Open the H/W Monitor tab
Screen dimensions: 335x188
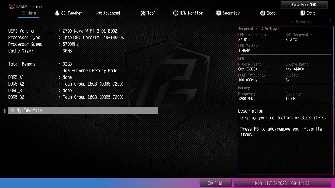(x=188, y=13)
